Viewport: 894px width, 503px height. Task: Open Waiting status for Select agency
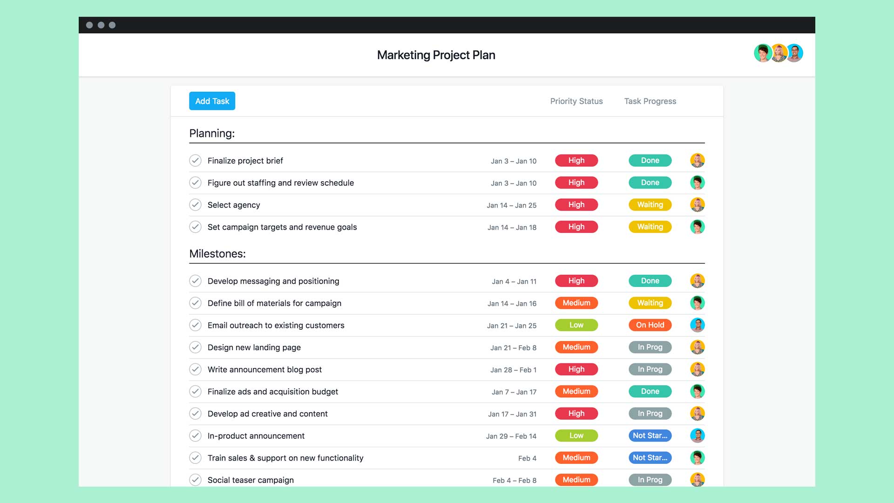pyautogui.click(x=650, y=205)
